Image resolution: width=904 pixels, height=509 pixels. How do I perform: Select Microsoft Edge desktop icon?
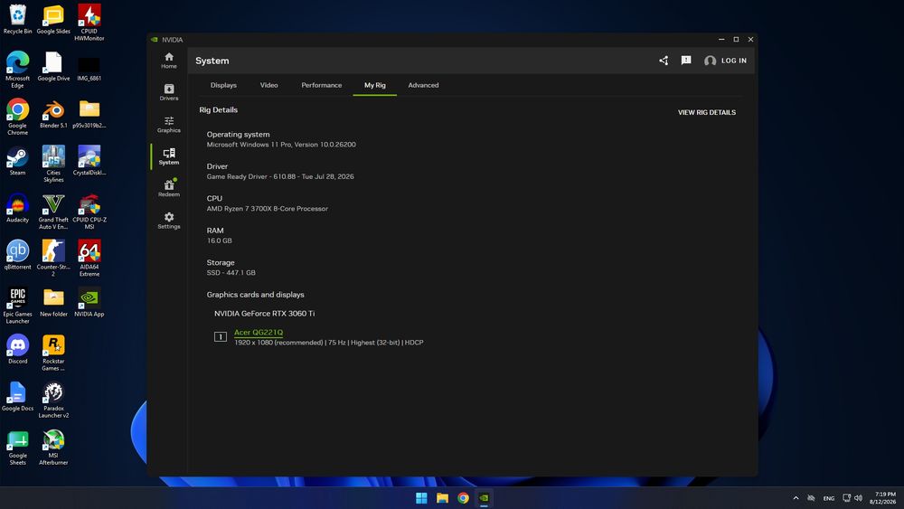click(18, 70)
